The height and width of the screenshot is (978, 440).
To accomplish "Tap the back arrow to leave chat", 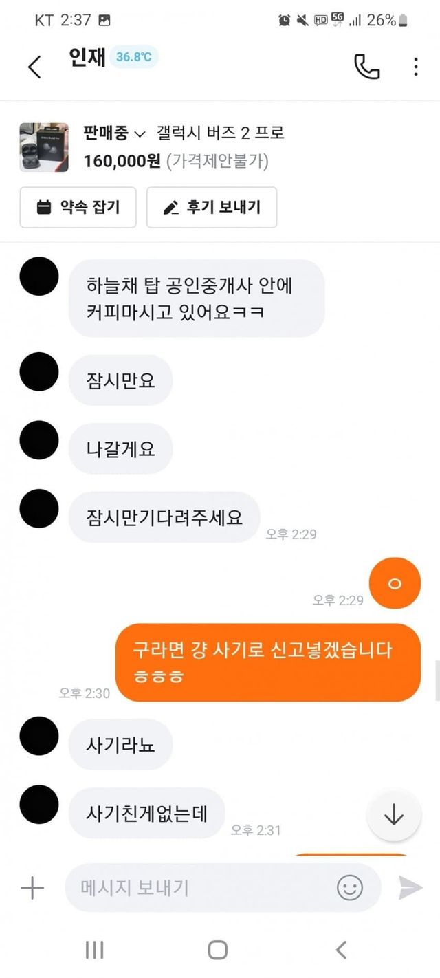I will (x=34, y=67).
